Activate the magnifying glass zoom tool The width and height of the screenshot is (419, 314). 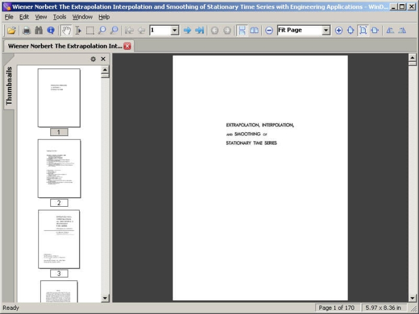(102, 30)
